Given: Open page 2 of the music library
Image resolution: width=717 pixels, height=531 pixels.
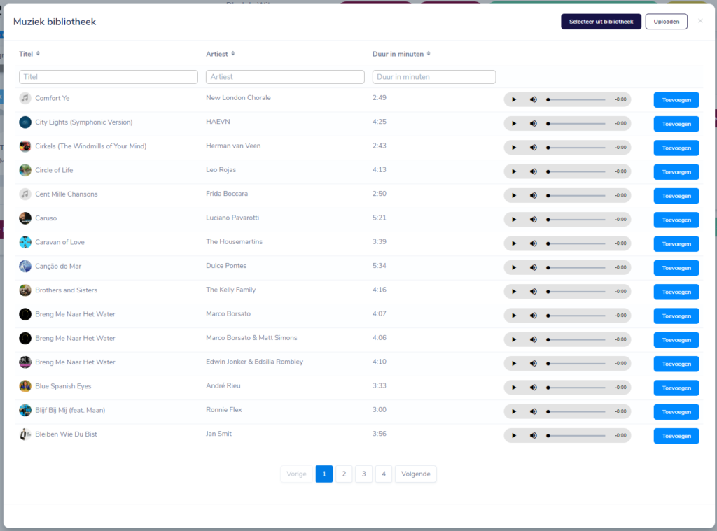Looking at the screenshot, I should click(x=344, y=474).
